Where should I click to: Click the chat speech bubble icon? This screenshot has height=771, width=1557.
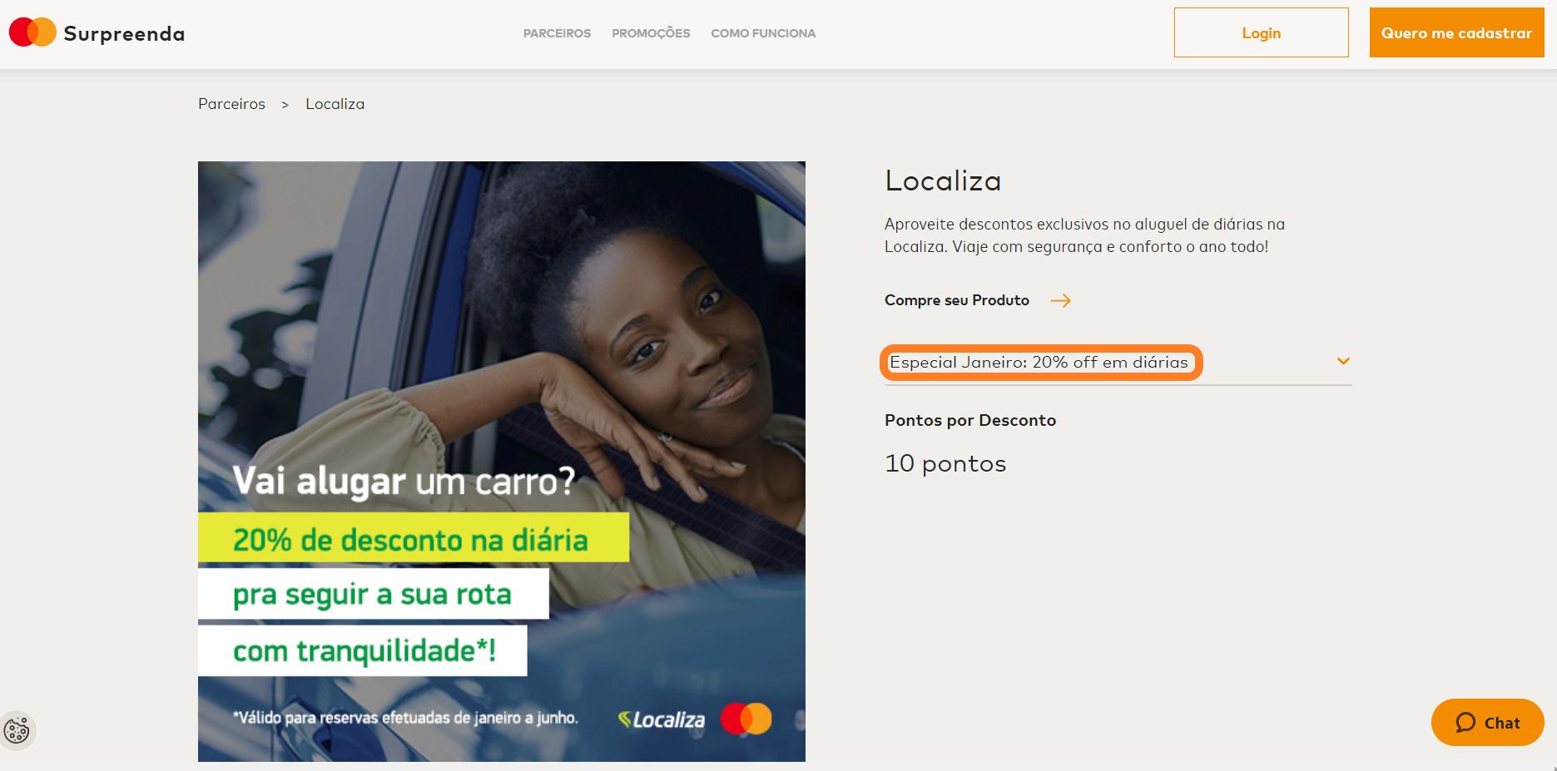(x=1465, y=723)
